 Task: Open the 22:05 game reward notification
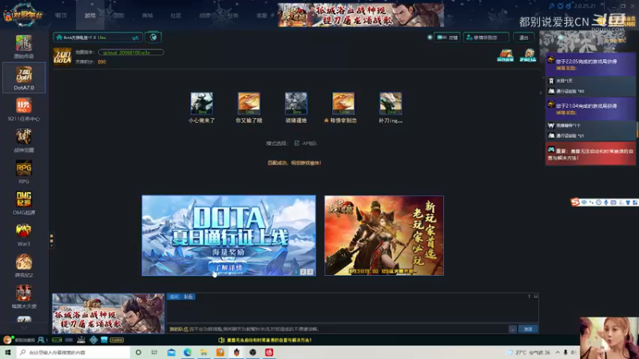pos(590,64)
